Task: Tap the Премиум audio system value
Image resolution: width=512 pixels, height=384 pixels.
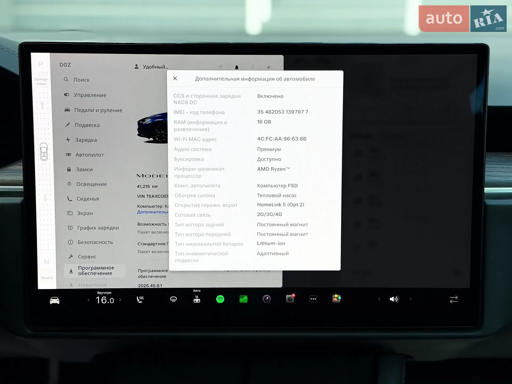Action: [269, 149]
